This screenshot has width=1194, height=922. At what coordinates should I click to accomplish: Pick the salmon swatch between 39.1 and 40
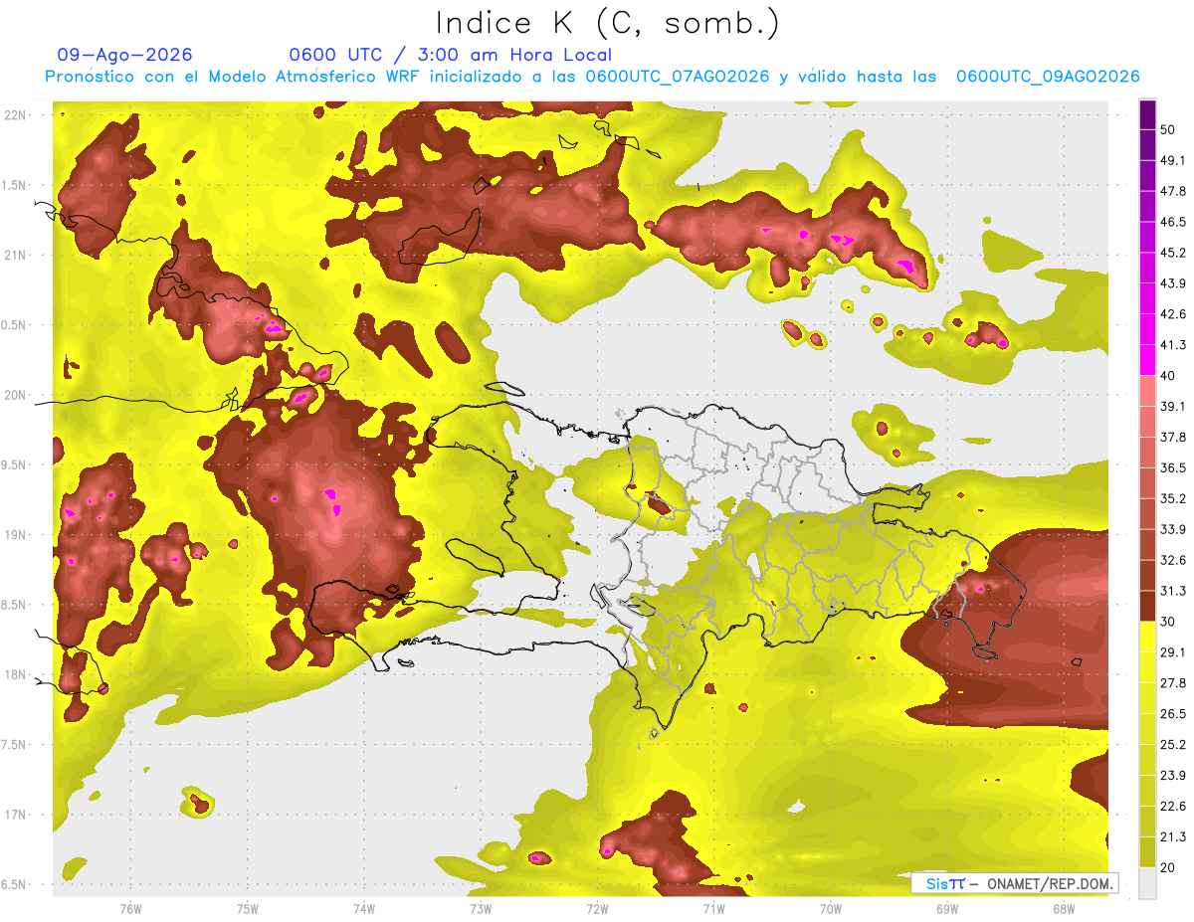pyautogui.click(x=1147, y=391)
